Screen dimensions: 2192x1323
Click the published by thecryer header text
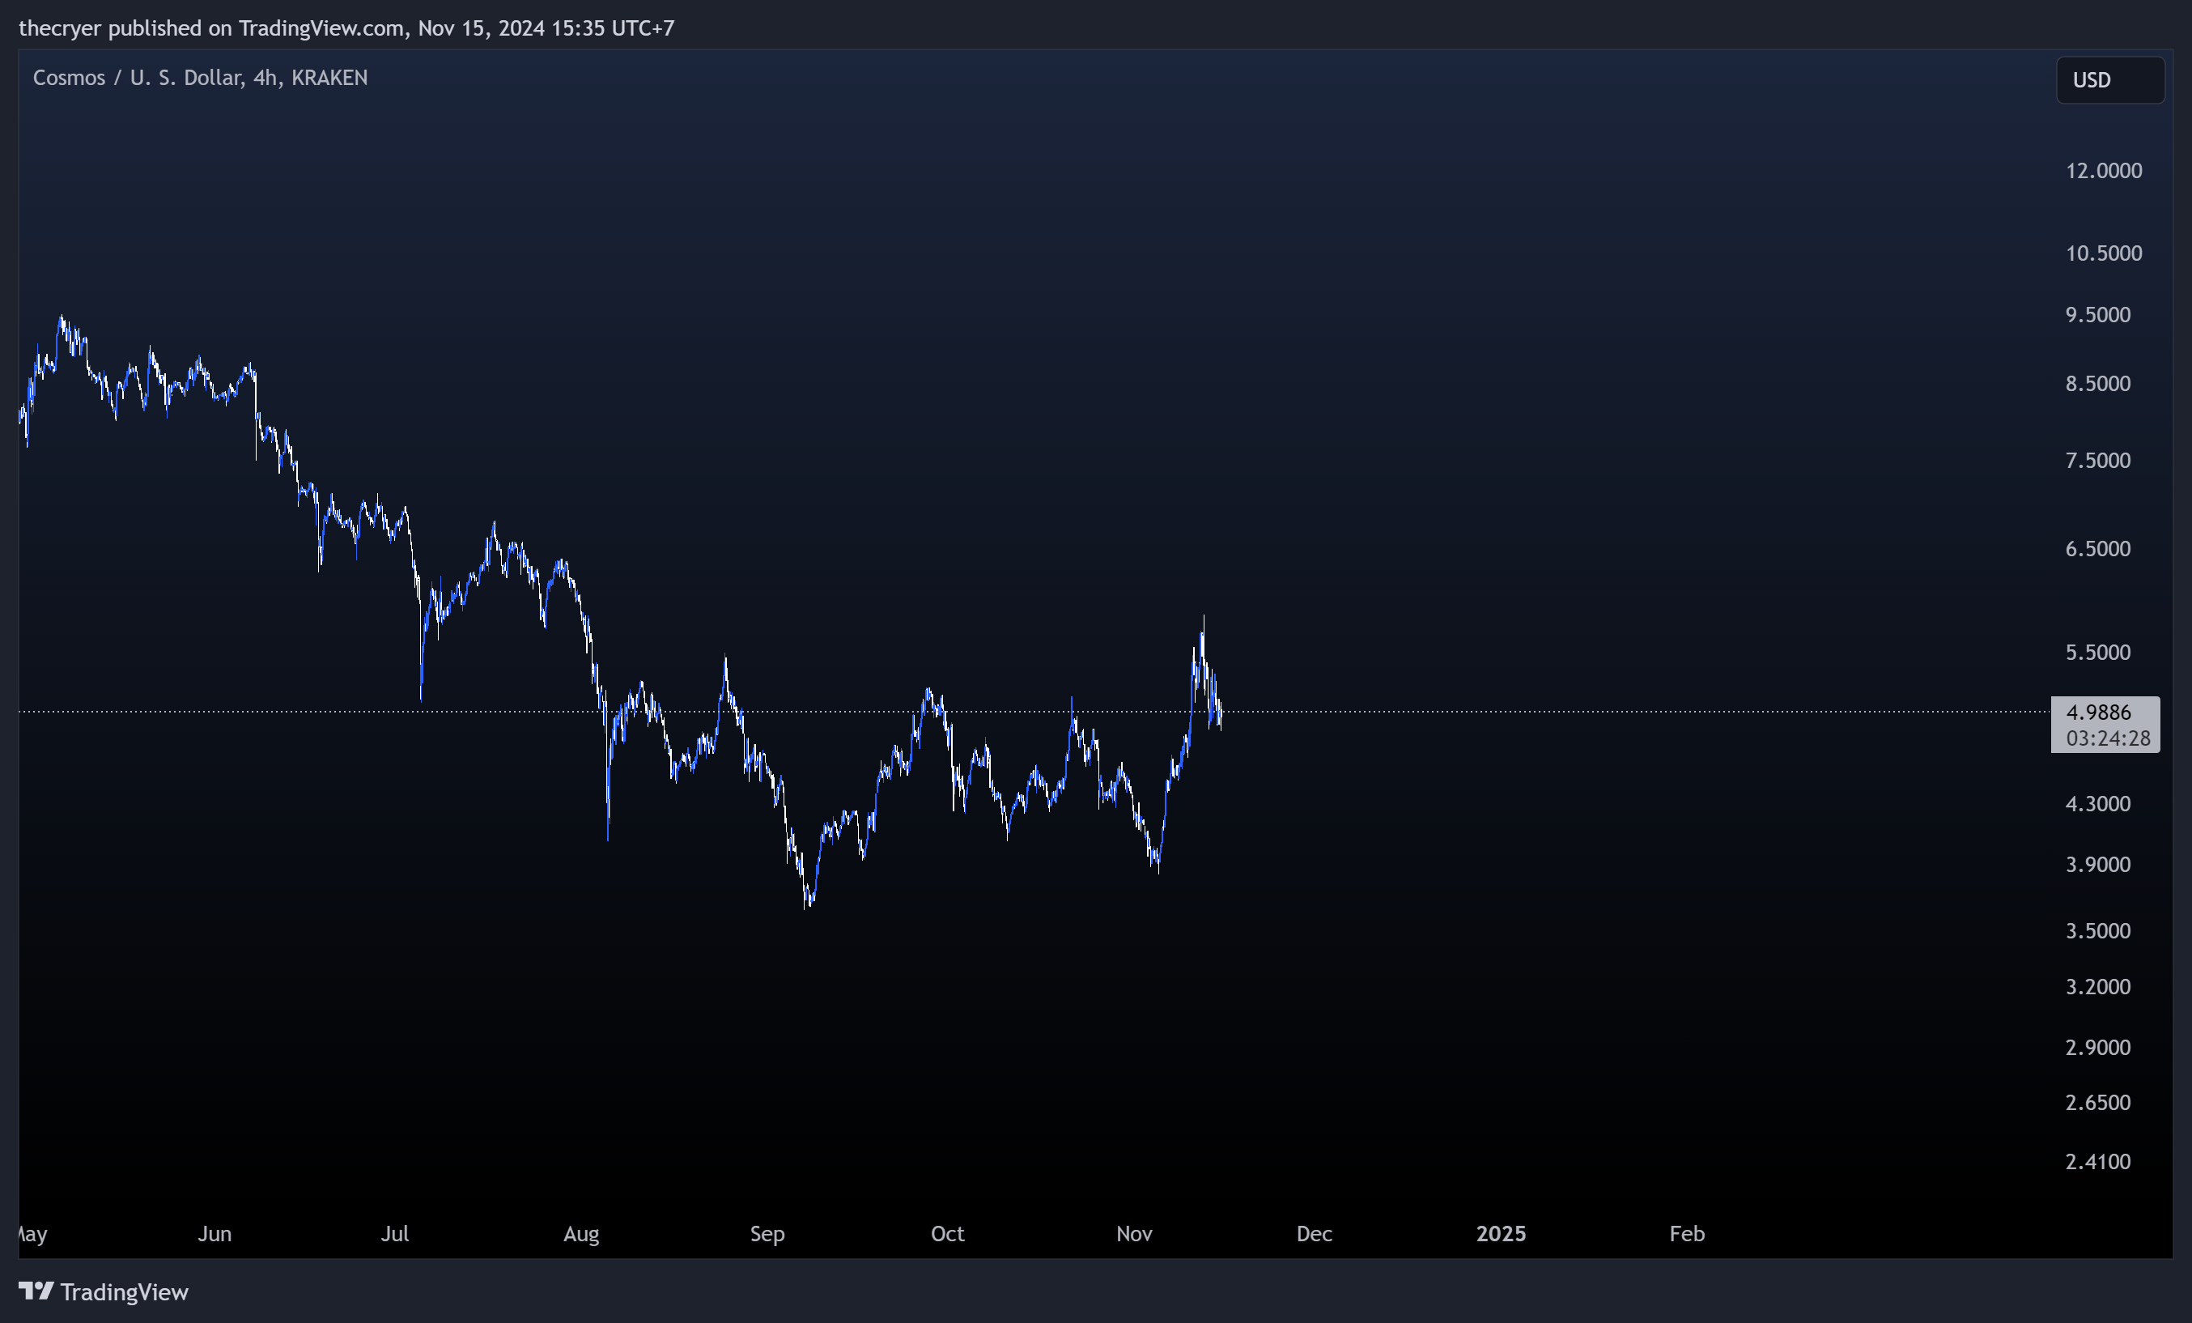coord(346,28)
